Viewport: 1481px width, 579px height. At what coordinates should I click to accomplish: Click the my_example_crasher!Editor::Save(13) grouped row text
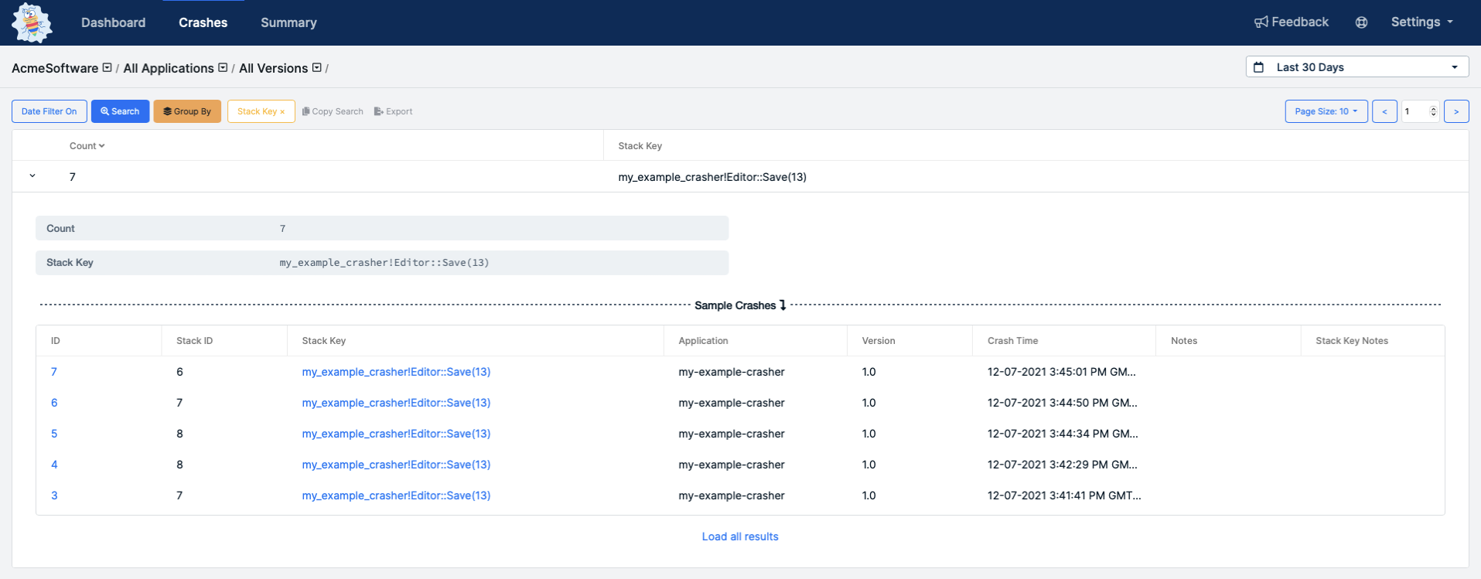[x=712, y=177]
